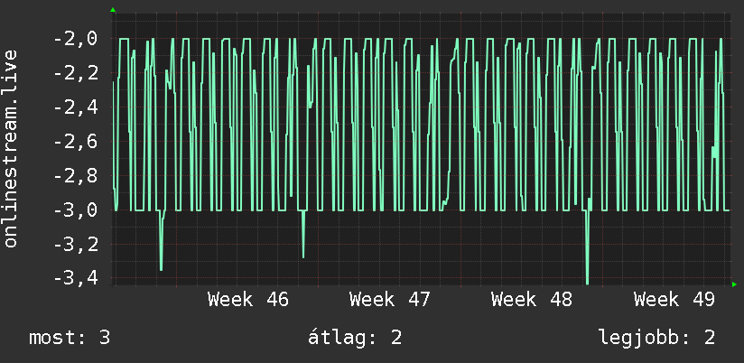Image resolution: width=744 pixels, height=363 pixels.
Task: Click the green arrow atop the y-axis
Action: tap(113, 10)
